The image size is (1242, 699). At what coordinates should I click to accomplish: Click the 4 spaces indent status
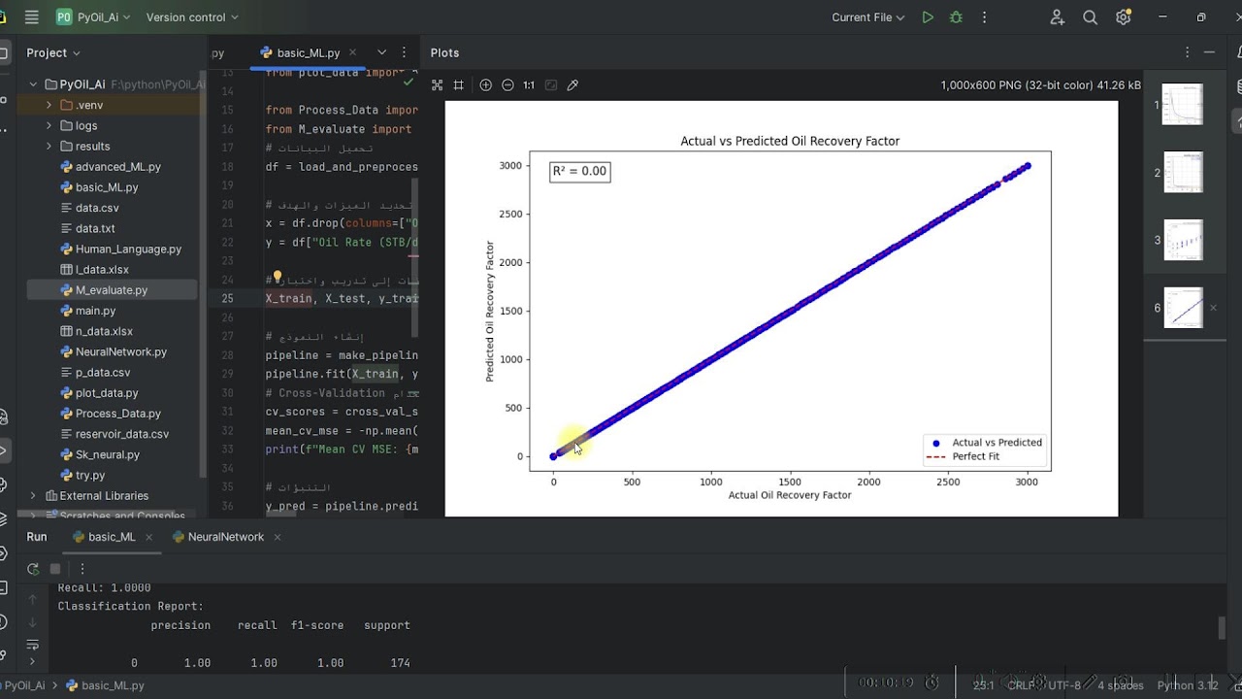1120,685
